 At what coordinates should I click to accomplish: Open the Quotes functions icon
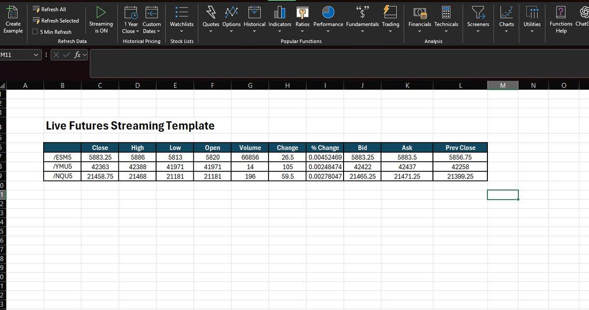211,11
